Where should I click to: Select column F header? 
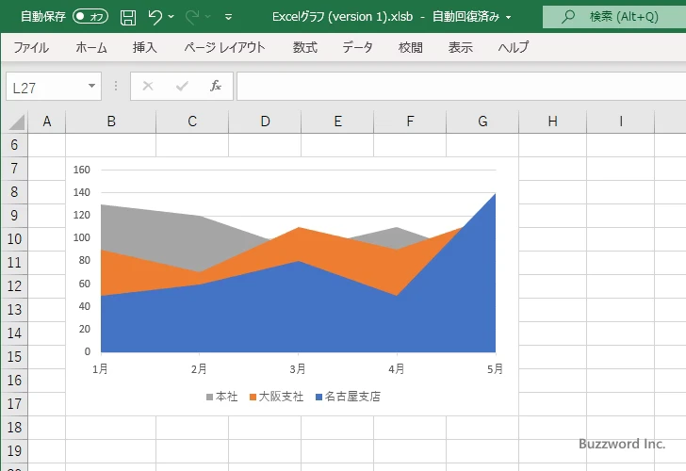(410, 122)
